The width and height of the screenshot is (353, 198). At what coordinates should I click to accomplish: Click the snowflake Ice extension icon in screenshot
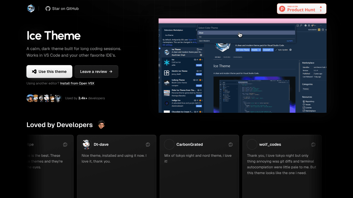point(167,62)
